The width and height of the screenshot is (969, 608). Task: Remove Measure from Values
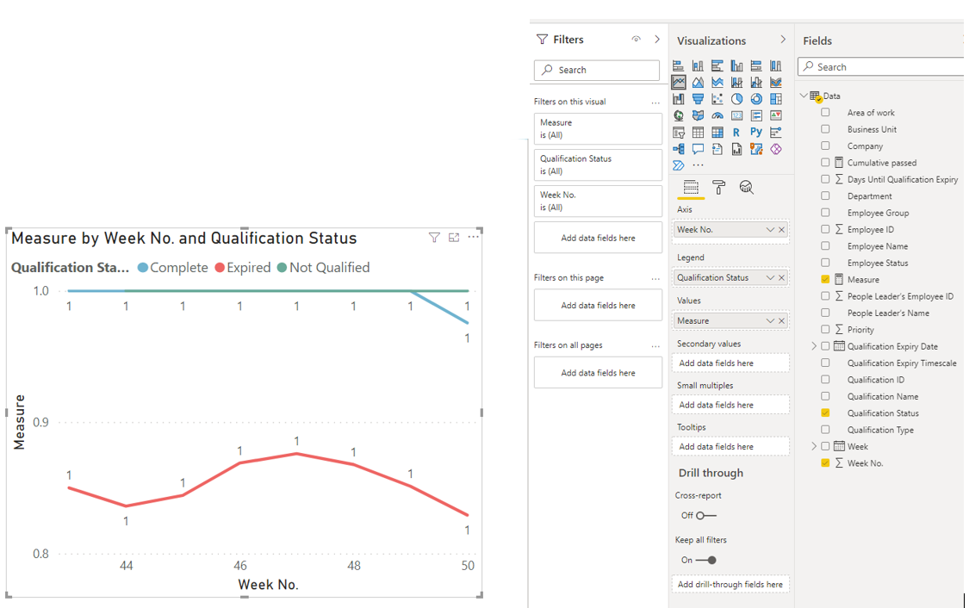(782, 320)
